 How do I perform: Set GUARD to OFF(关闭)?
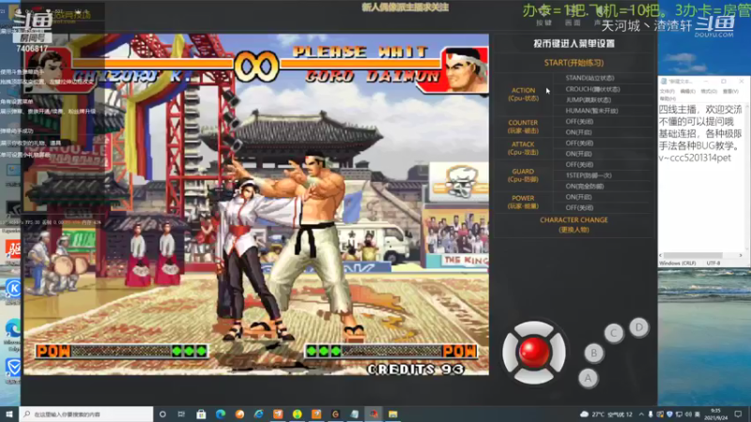point(579,165)
